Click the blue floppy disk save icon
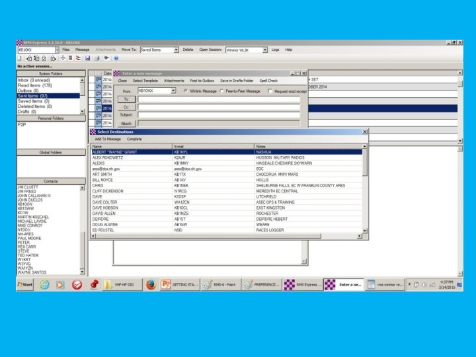 pos(87,58)
